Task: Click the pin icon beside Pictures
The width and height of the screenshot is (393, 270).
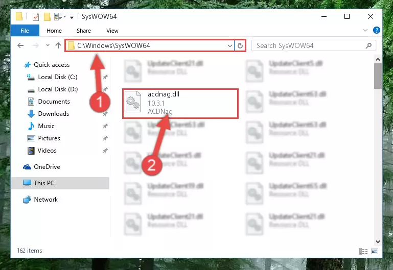Action: click(105, 138)
